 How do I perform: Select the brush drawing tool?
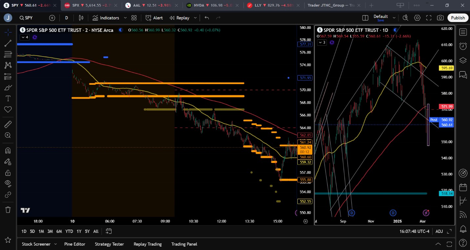pos(8,88)
